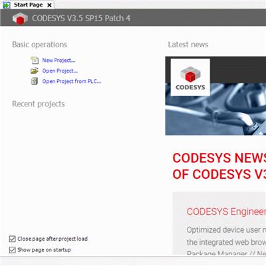
Task: Click the Open Project from PLC icon
Action: click(35, 81)
